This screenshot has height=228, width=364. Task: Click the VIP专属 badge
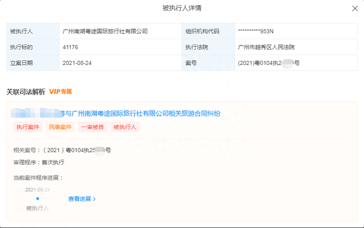[60, 92]
